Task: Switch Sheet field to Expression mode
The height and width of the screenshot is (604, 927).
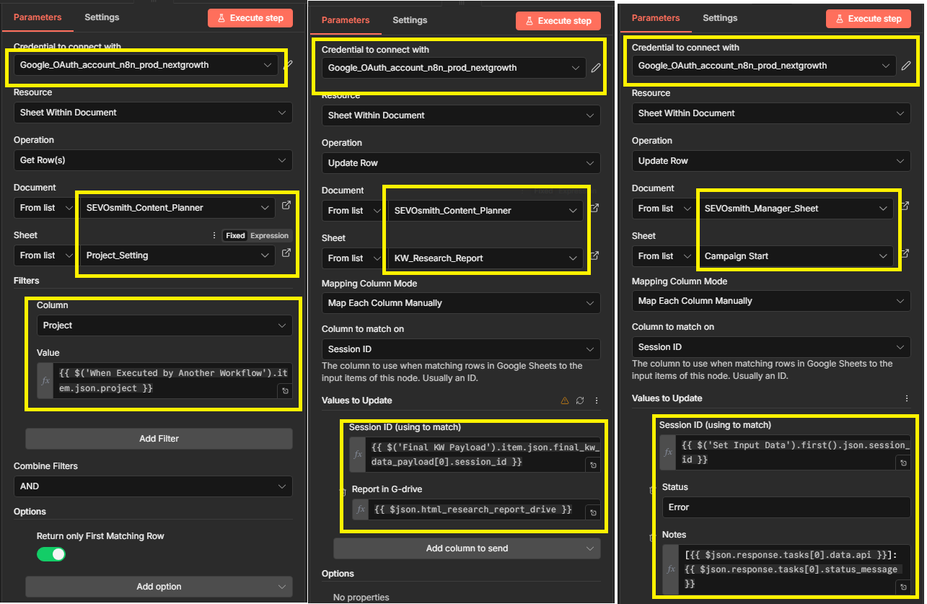Action: pos(269,235)
